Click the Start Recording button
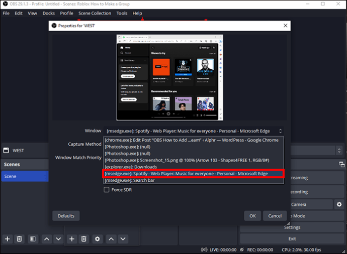The width and height of the screenshot is (347, 254). (x=317, y=192)
